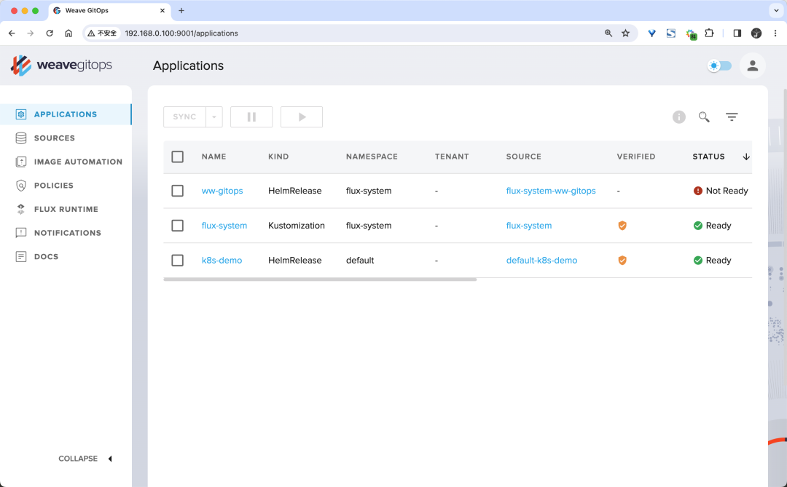Click the Flux Runtime icon

[21, 209]
